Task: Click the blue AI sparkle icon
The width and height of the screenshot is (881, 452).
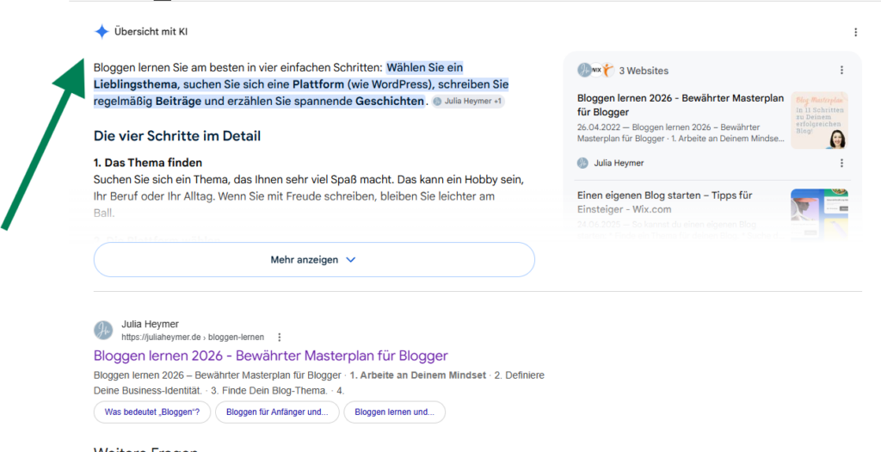Action: coord(102,32)
